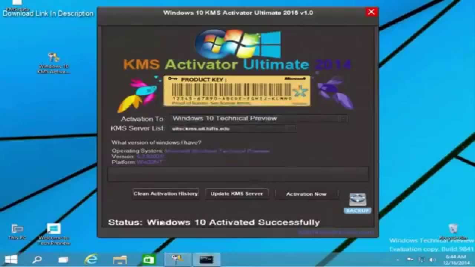
Task: Click the taskbar clock showing 6:44 AM
Action: pos(456,260)
